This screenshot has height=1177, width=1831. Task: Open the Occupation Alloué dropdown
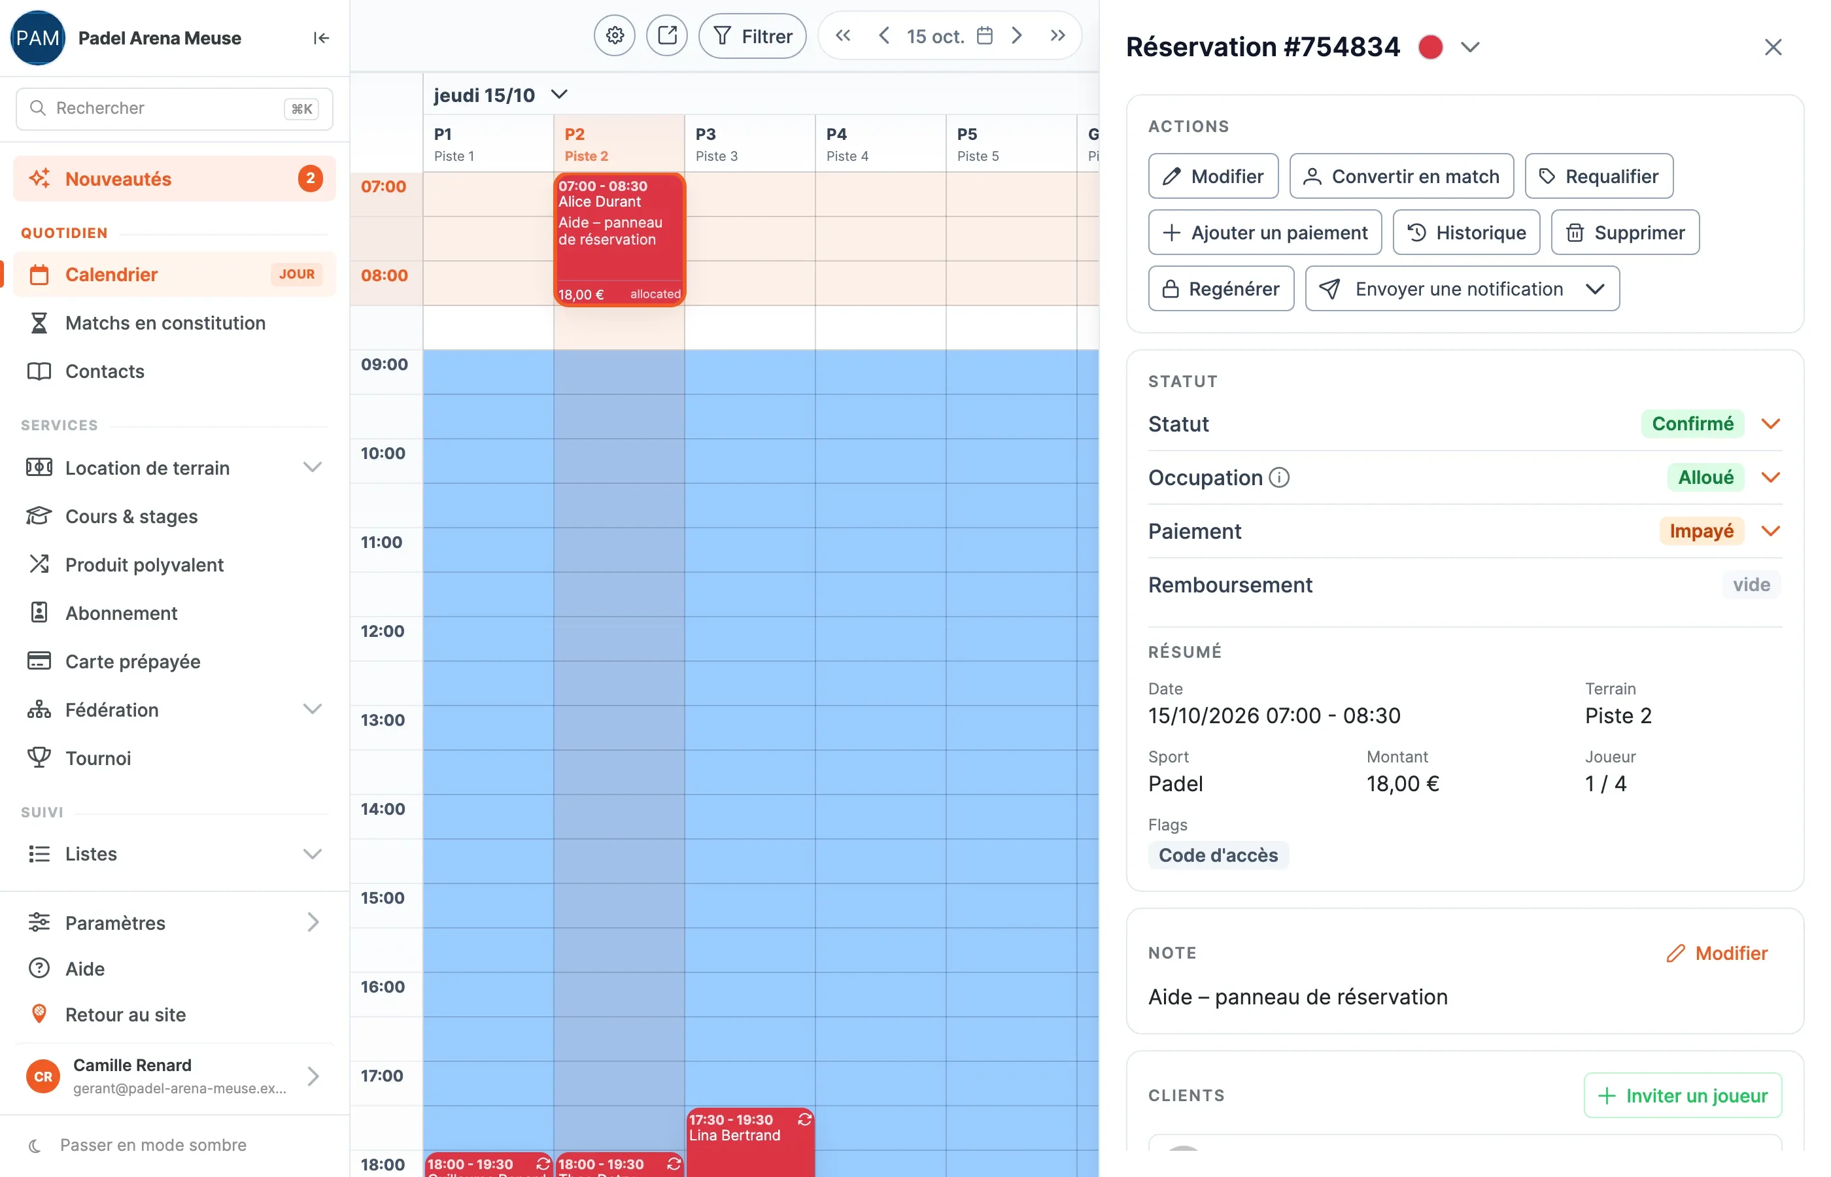coord(1771,477)
